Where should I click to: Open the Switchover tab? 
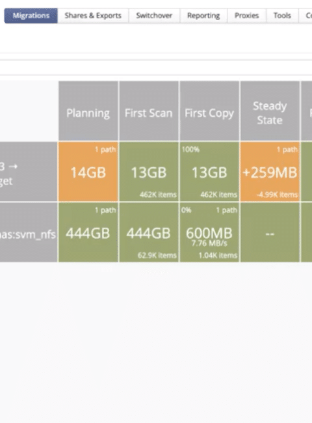[x=154, y=16]
